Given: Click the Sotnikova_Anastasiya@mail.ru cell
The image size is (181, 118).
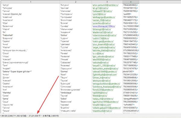Looking at the screenshot, I should tap(107, 87).
